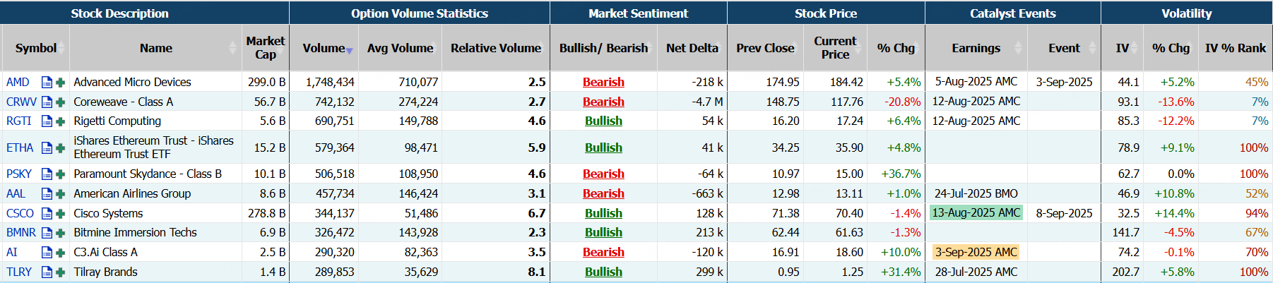Click the green plus icon for BMNR
Viewport: 1273px width, 283px height.
tap(61, 233)
